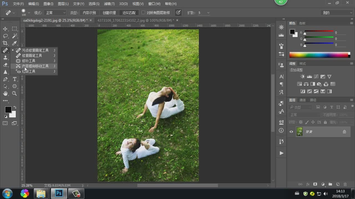The width and height of the screenshot is (355, 199).
Task: Select the Lasso tool
Action: coord(5,36)
